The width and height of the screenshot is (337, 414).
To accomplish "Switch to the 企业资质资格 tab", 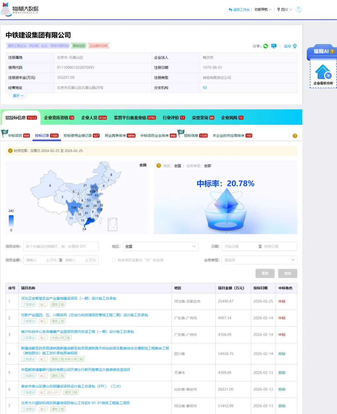I will 59,118.
